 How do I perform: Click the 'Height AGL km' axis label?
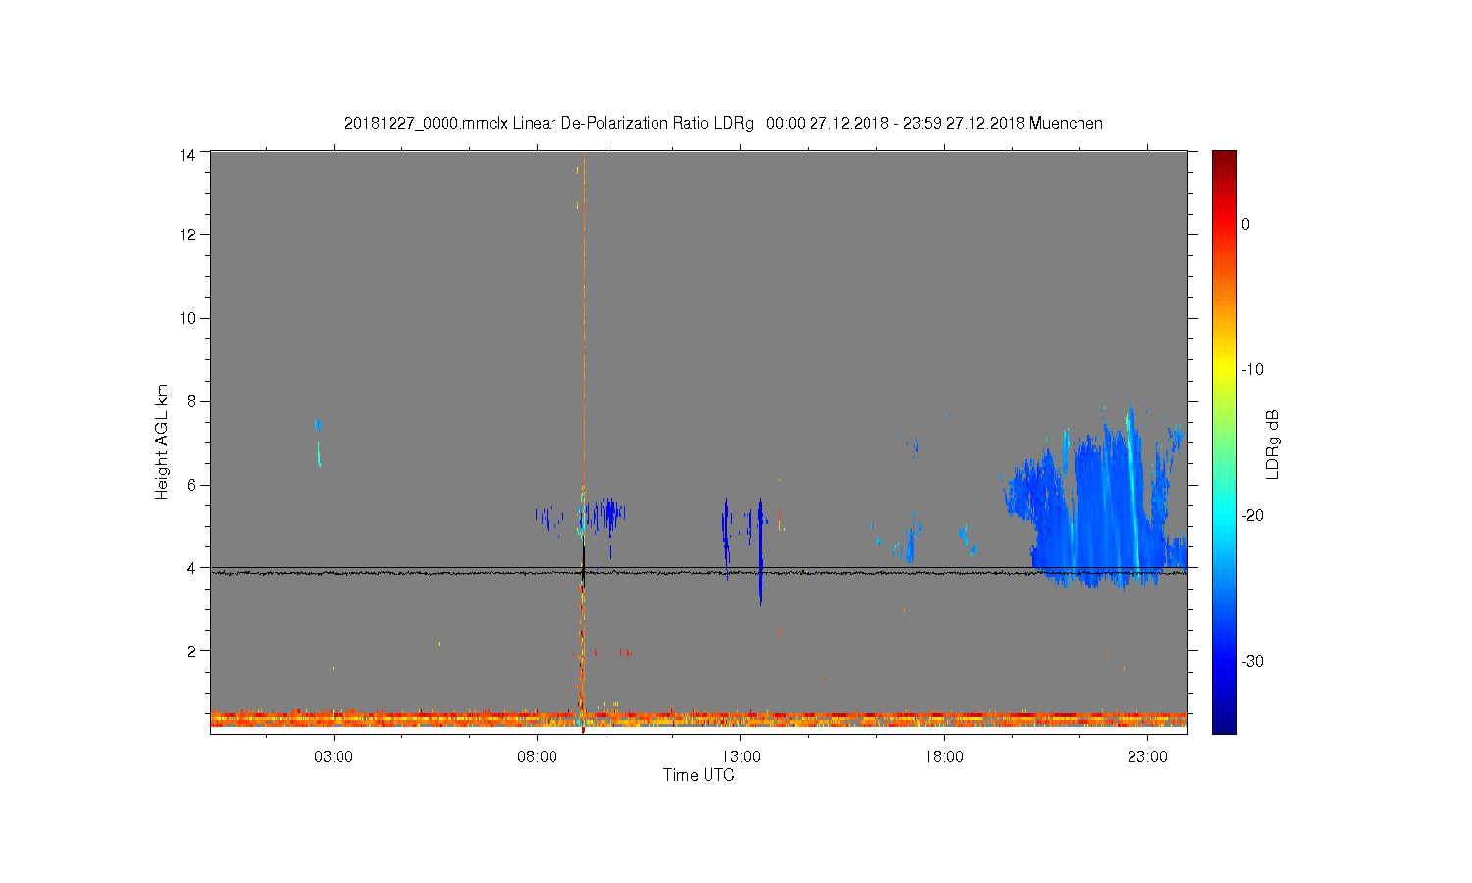(162, 441)
